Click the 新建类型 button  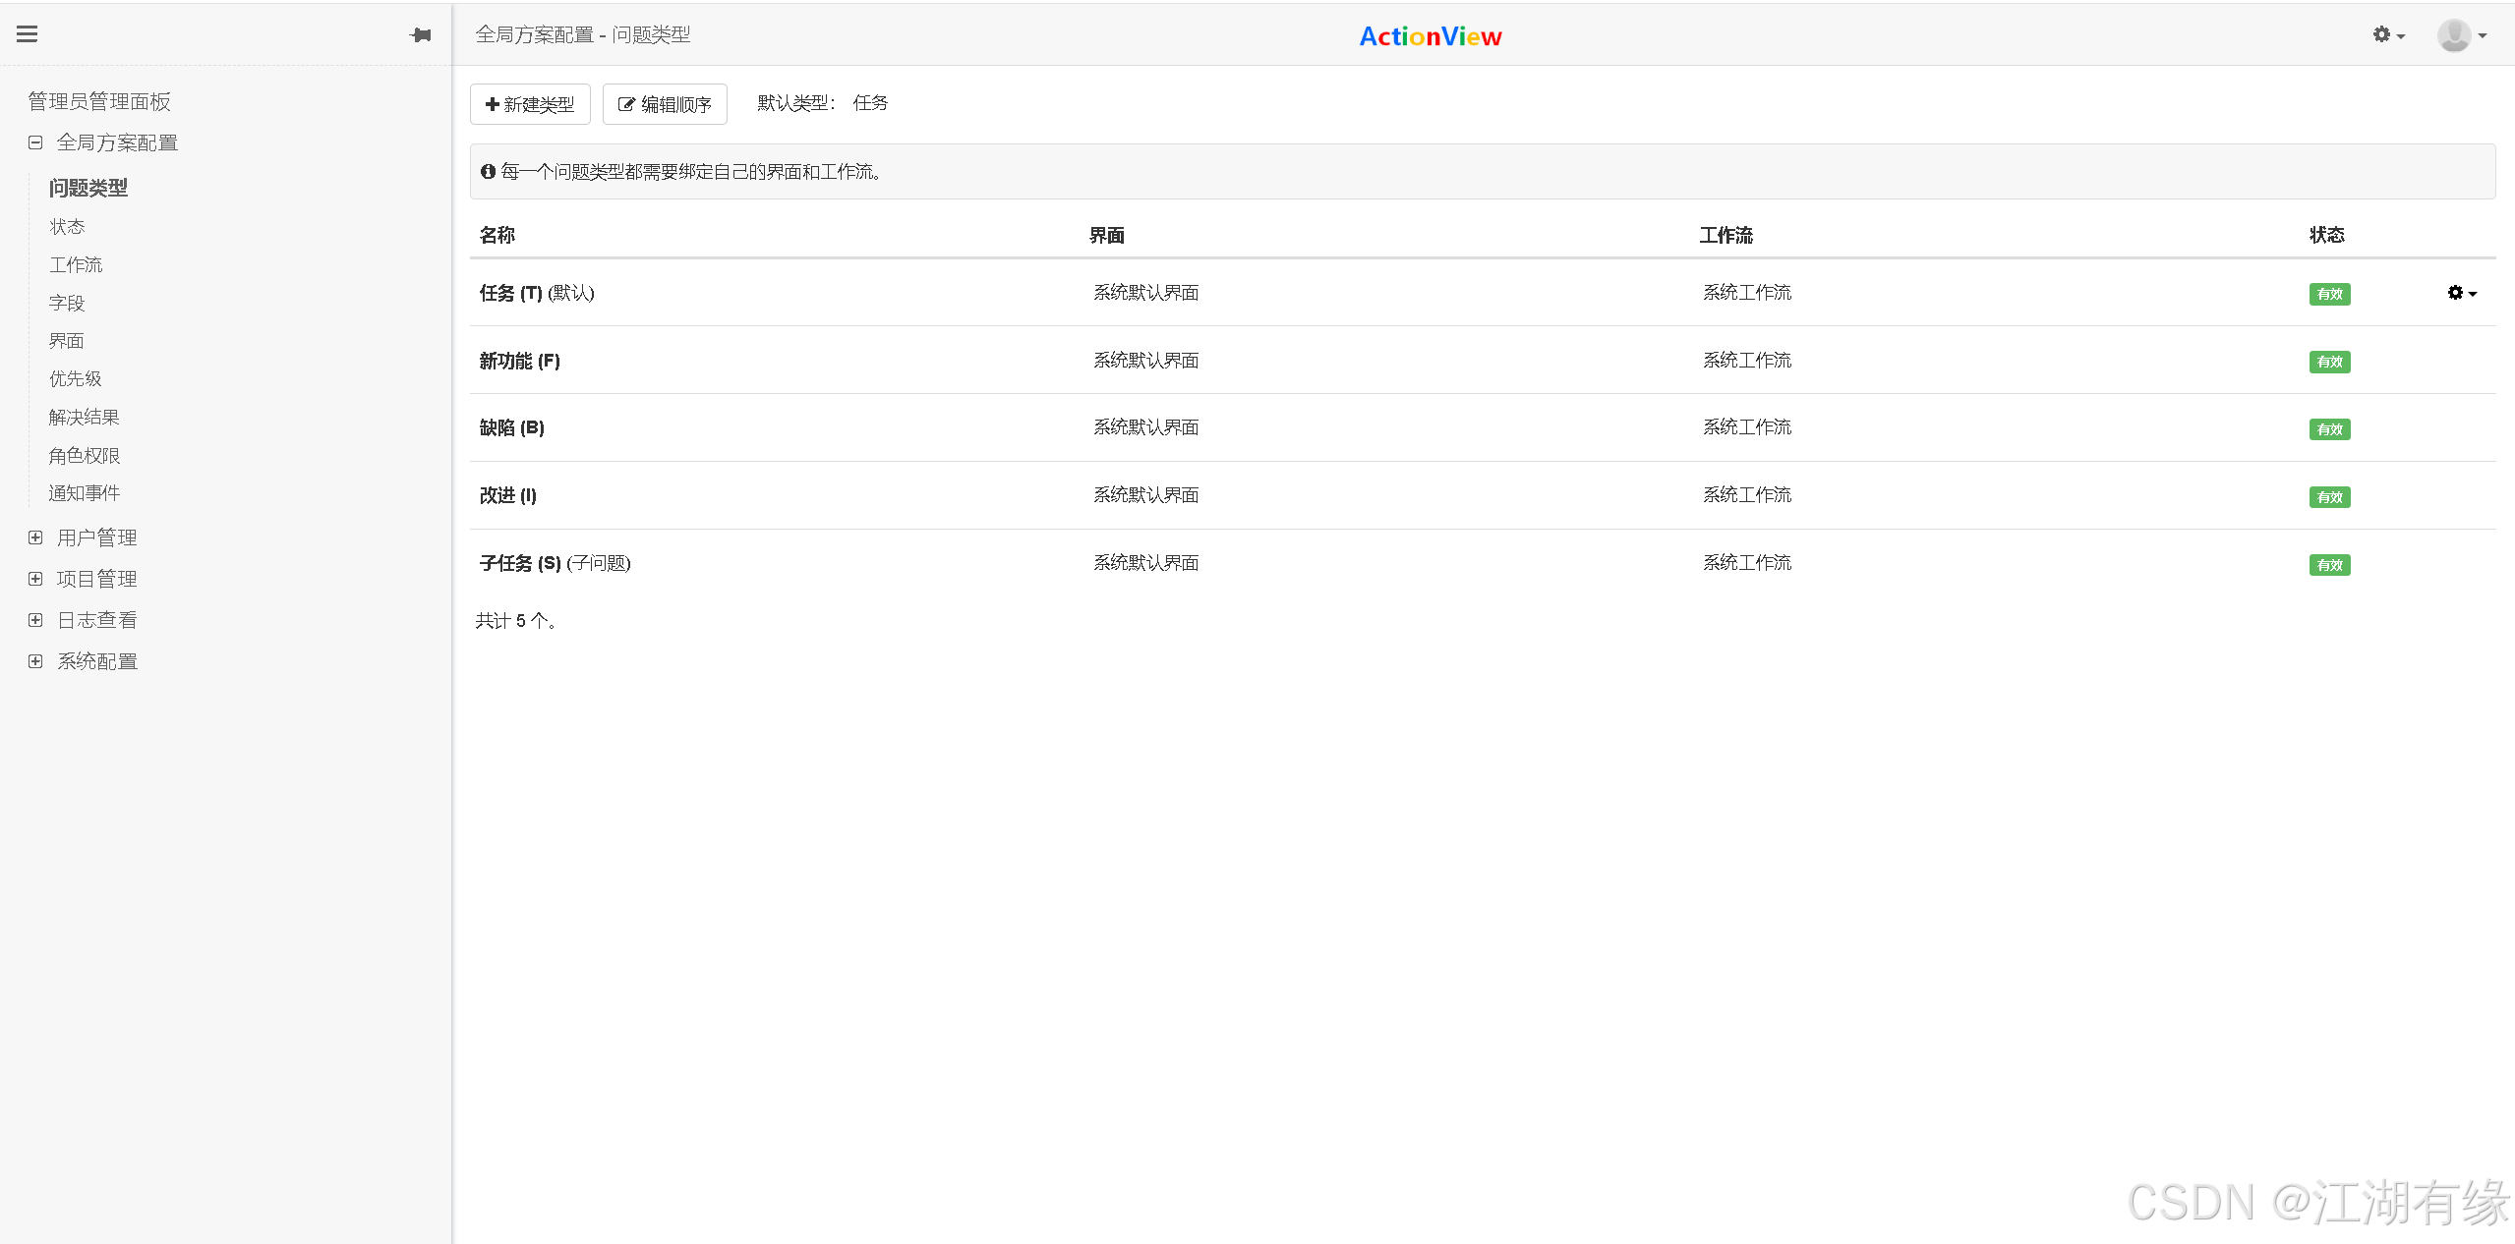coord(529,103)
